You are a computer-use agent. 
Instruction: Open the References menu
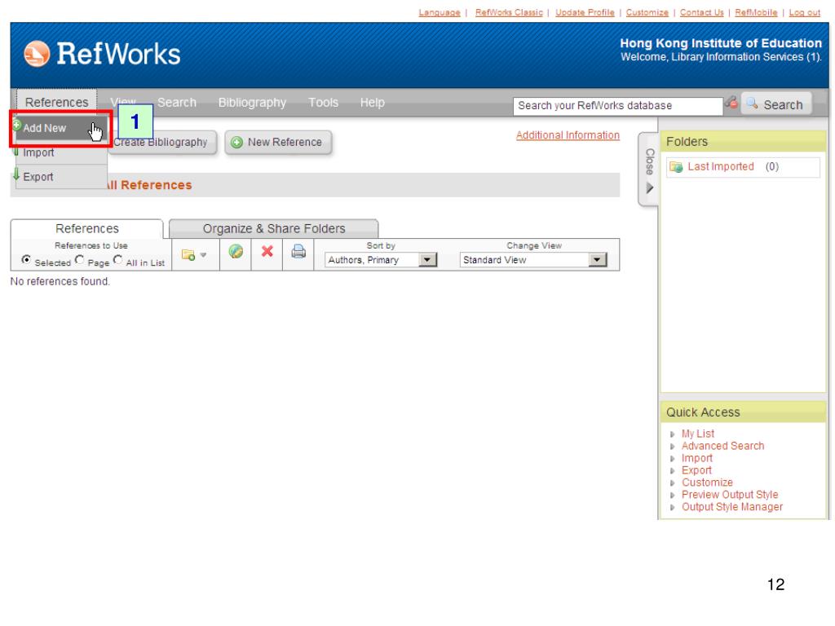click(56, 102)
